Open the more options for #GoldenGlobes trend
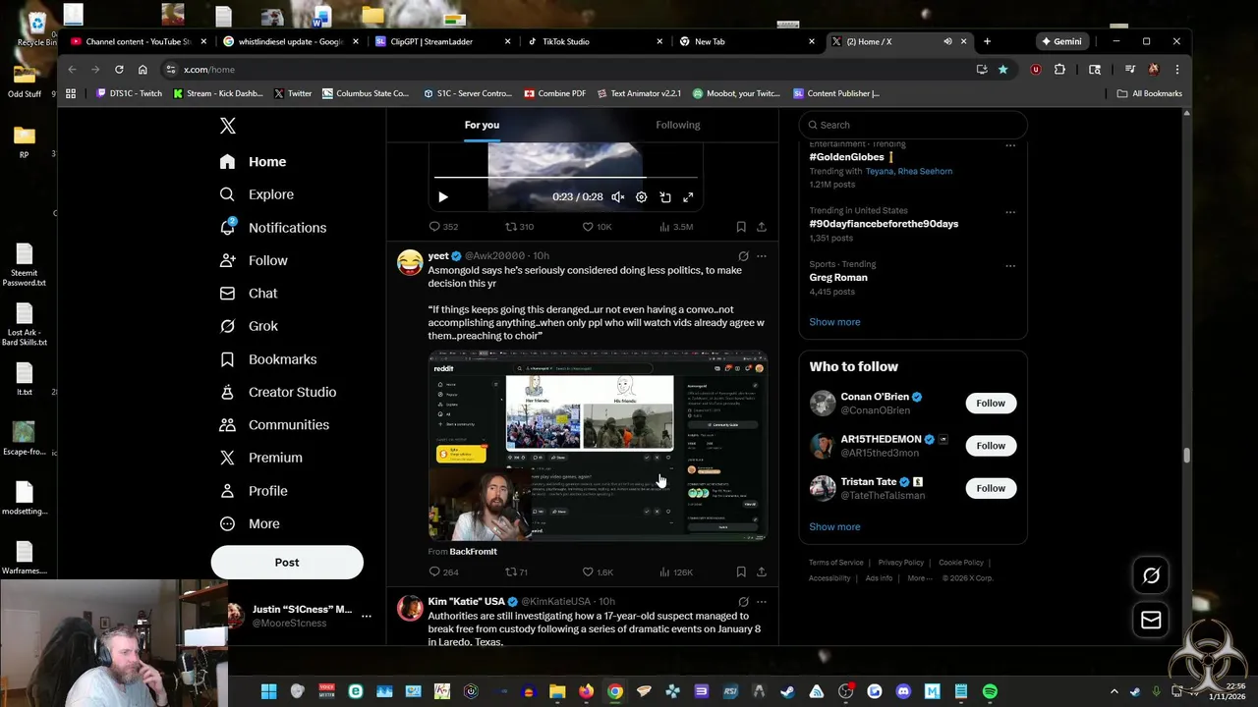 coord(1009,145)
